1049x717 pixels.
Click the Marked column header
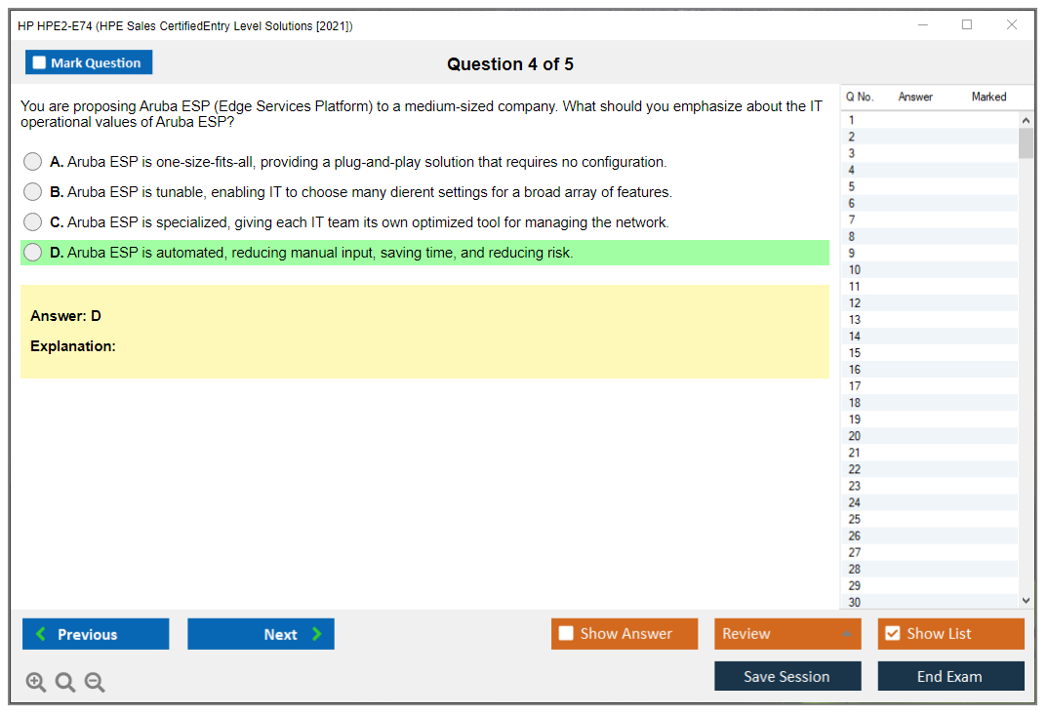988,97
